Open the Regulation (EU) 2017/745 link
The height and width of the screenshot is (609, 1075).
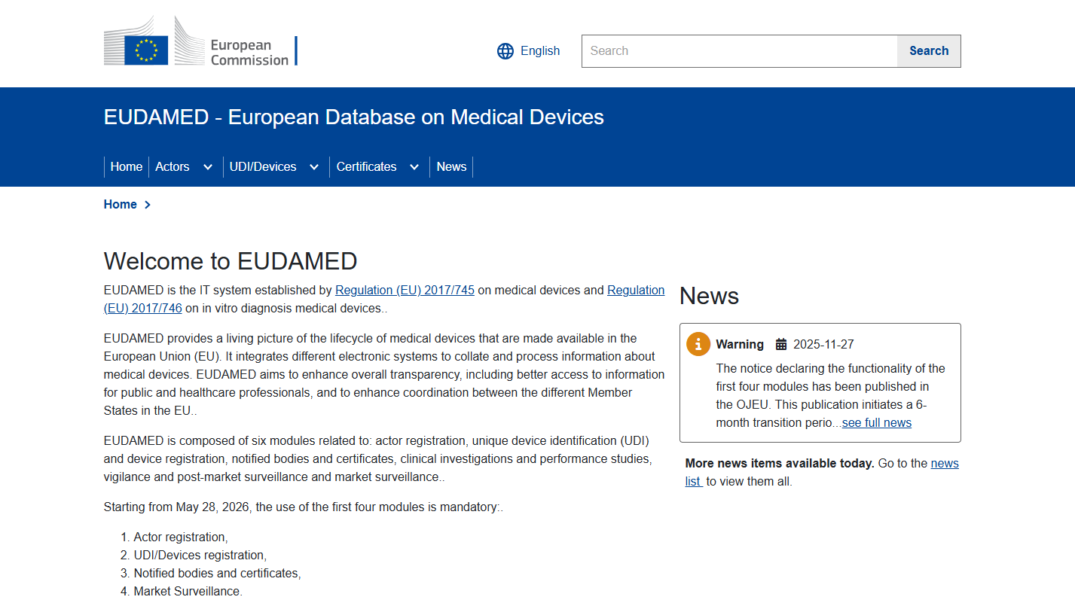tap(405, 291)
